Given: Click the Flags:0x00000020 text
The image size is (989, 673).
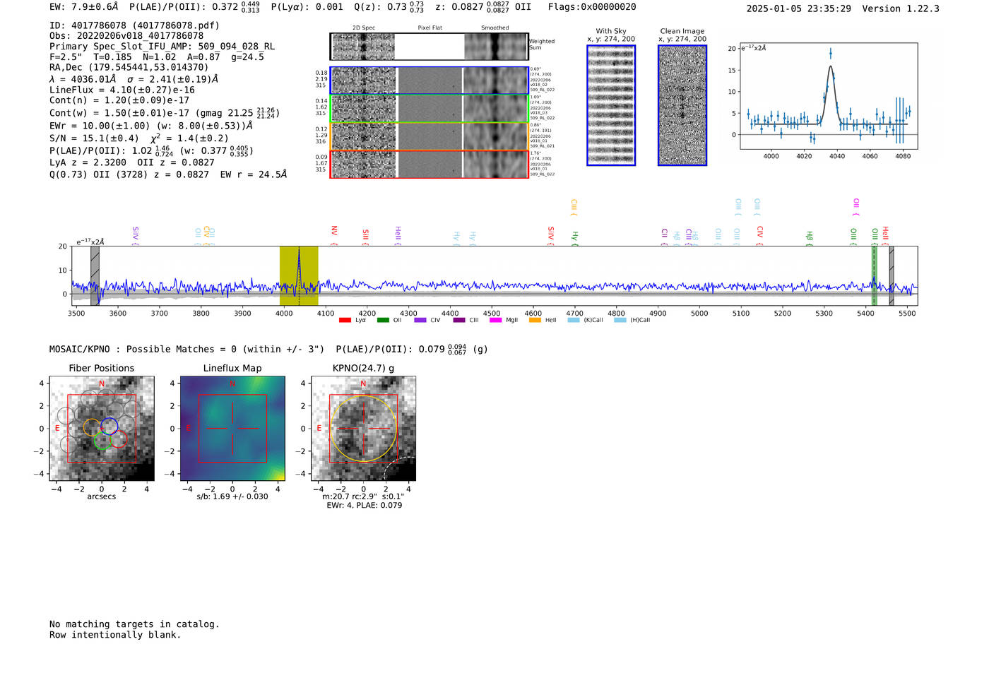Looking at the screenshot, I should 592,7.
